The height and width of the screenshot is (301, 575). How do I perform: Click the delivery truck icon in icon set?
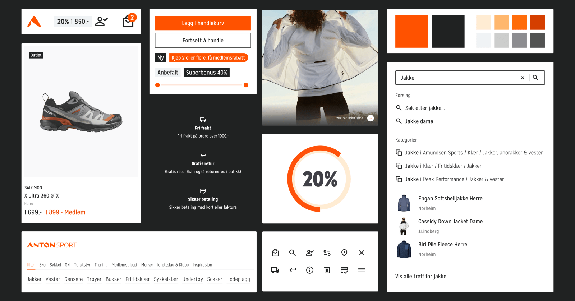coord(275,270)
